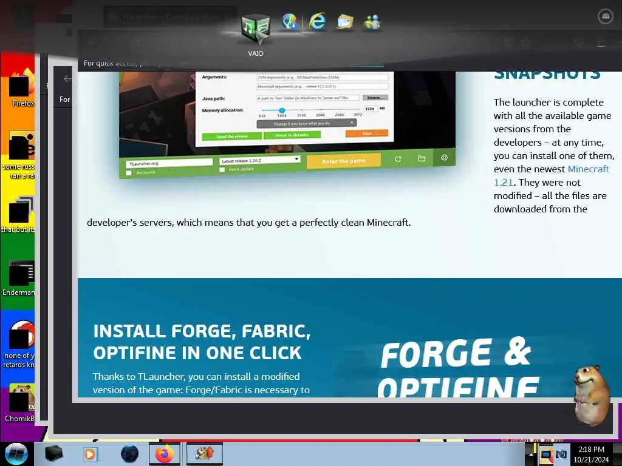Open the toolbox settings icon at top right
This screenshot has height=466, width=622.
606,16
